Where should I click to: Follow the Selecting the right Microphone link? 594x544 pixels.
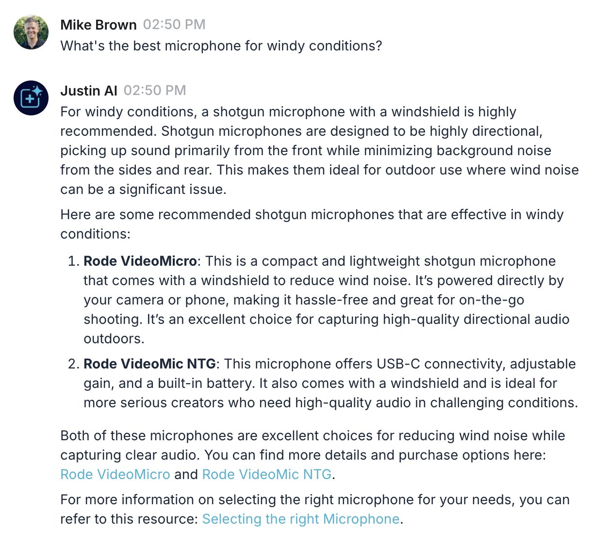click(x=301, y=519)
